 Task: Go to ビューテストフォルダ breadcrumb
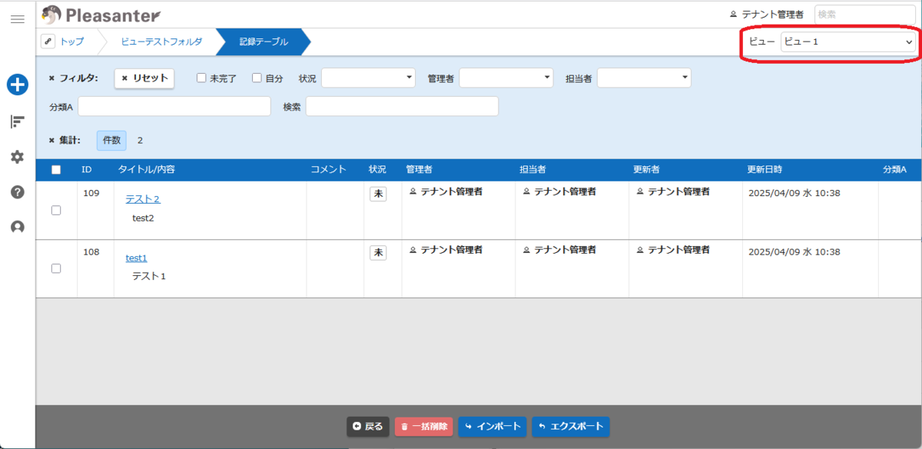click(x=161, y=42)
